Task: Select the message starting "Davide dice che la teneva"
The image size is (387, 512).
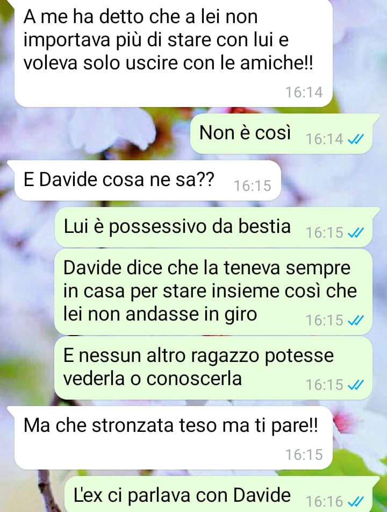Action: [213, 291]
